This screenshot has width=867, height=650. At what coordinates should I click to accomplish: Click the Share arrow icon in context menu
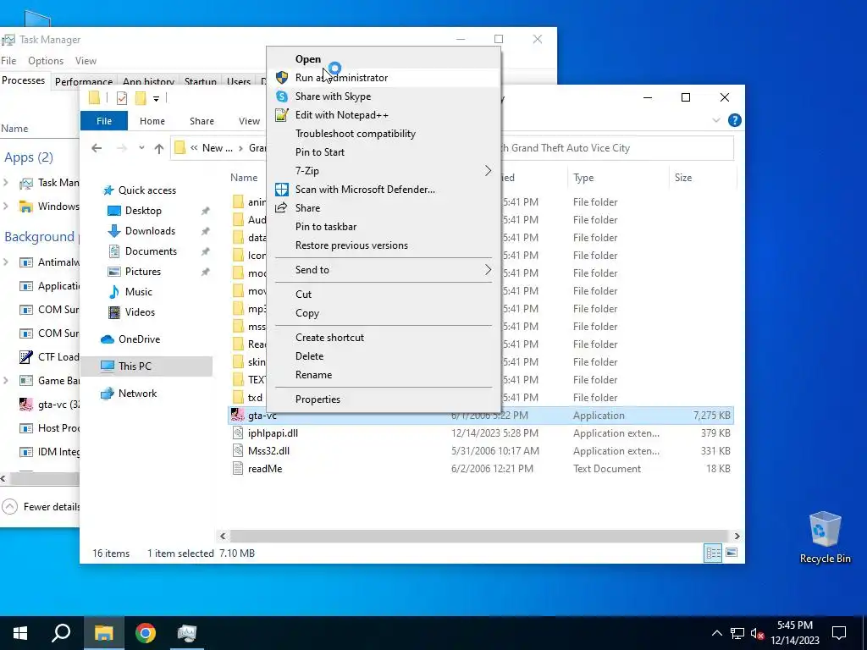(x=281, y=208)
